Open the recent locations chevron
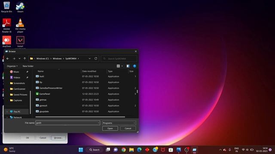Screen dimensions: 275x154 [19, 59]
